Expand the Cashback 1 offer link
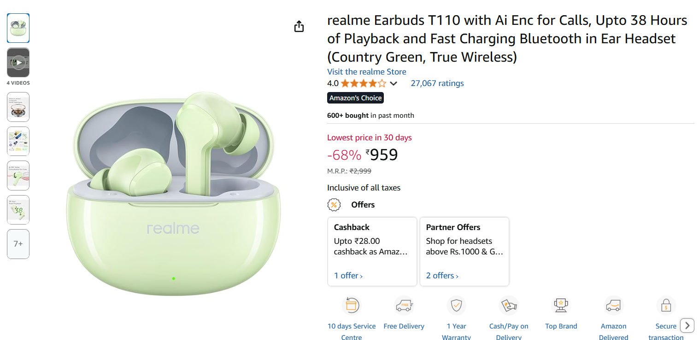 click(x=348, y=276)
